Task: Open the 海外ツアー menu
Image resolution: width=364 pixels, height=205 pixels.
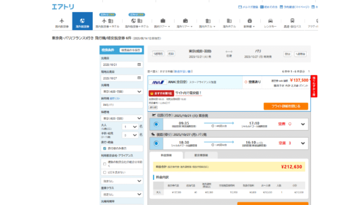Action: pos(185,23)
